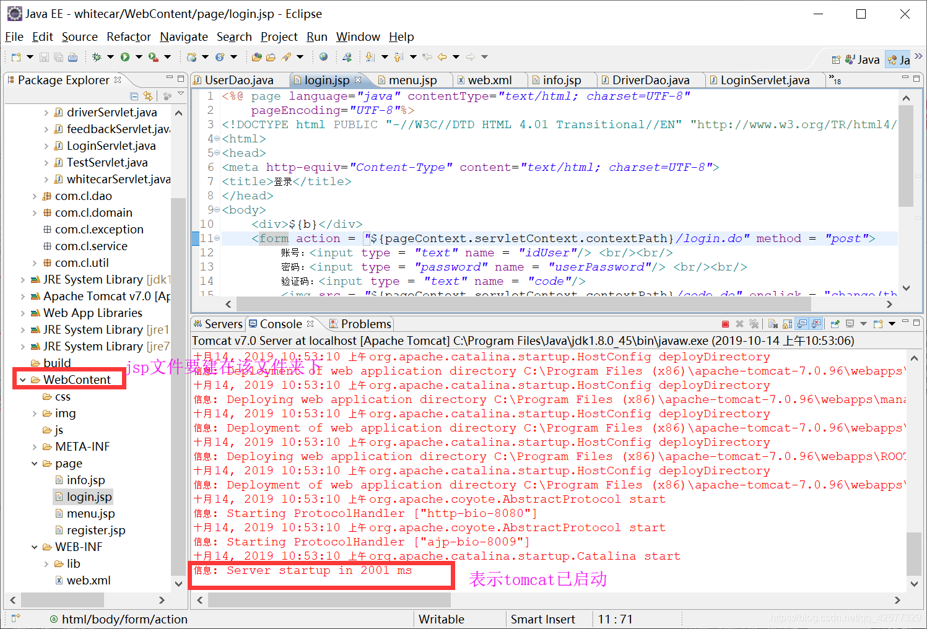
Task: Toggle Show Console on standard output
Action: pyautogui.click(x=802, y=324)
